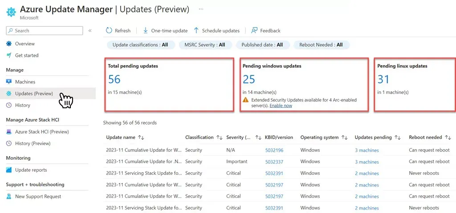The height and width of the screenshot is (213, 456).
Task: Sort by Operating system column arrows
Action: (x=345, y=138)
